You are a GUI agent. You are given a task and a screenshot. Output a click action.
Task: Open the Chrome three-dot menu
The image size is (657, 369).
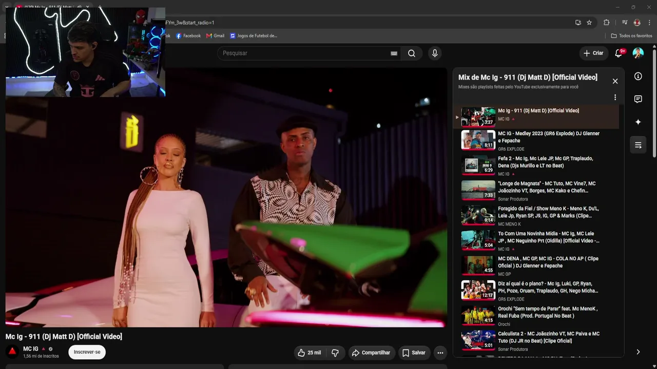649,23
